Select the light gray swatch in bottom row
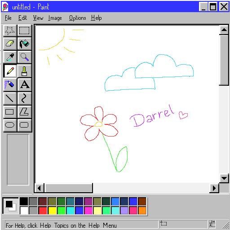230x230 pixels. click(x=33, y=210)
